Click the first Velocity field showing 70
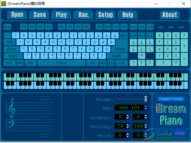This screenshot has height=143, width=191. 120,126
